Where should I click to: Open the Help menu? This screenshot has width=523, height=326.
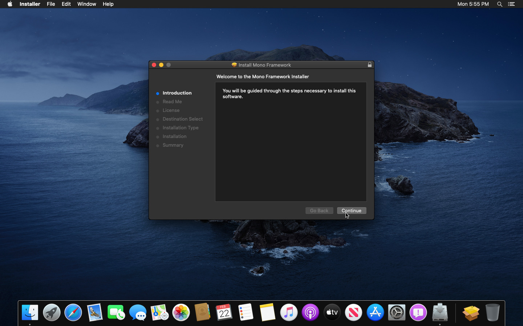coord(108,4)
